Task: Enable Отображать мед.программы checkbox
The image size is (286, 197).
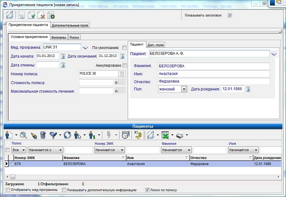Action: (x=8, y=190)
